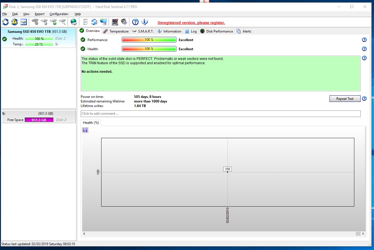Click the disk with magnifying glass icon
The image size is (374, 250).
click(62, 22)
